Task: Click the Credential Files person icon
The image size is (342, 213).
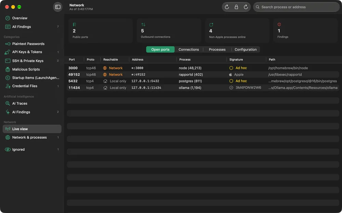Action: pyautogui.click(x=8, y=86)
